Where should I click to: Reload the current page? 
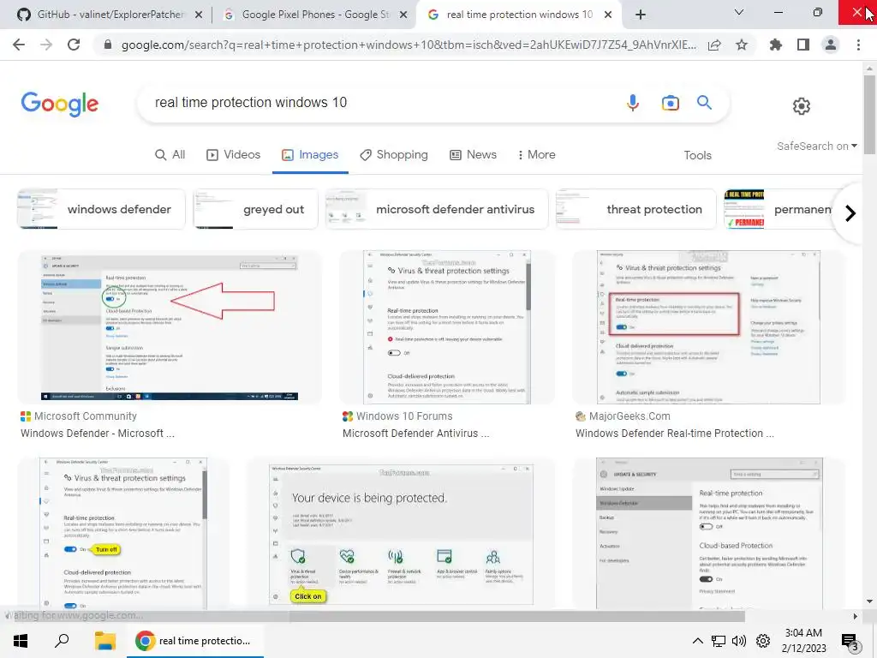coord(74,45)
